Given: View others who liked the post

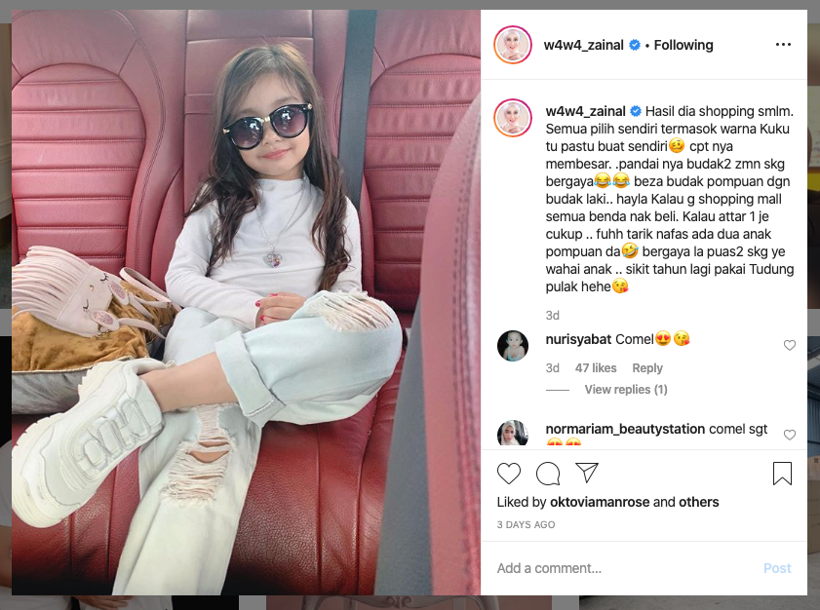Looking at the screenshot, I should click(699, 502).
